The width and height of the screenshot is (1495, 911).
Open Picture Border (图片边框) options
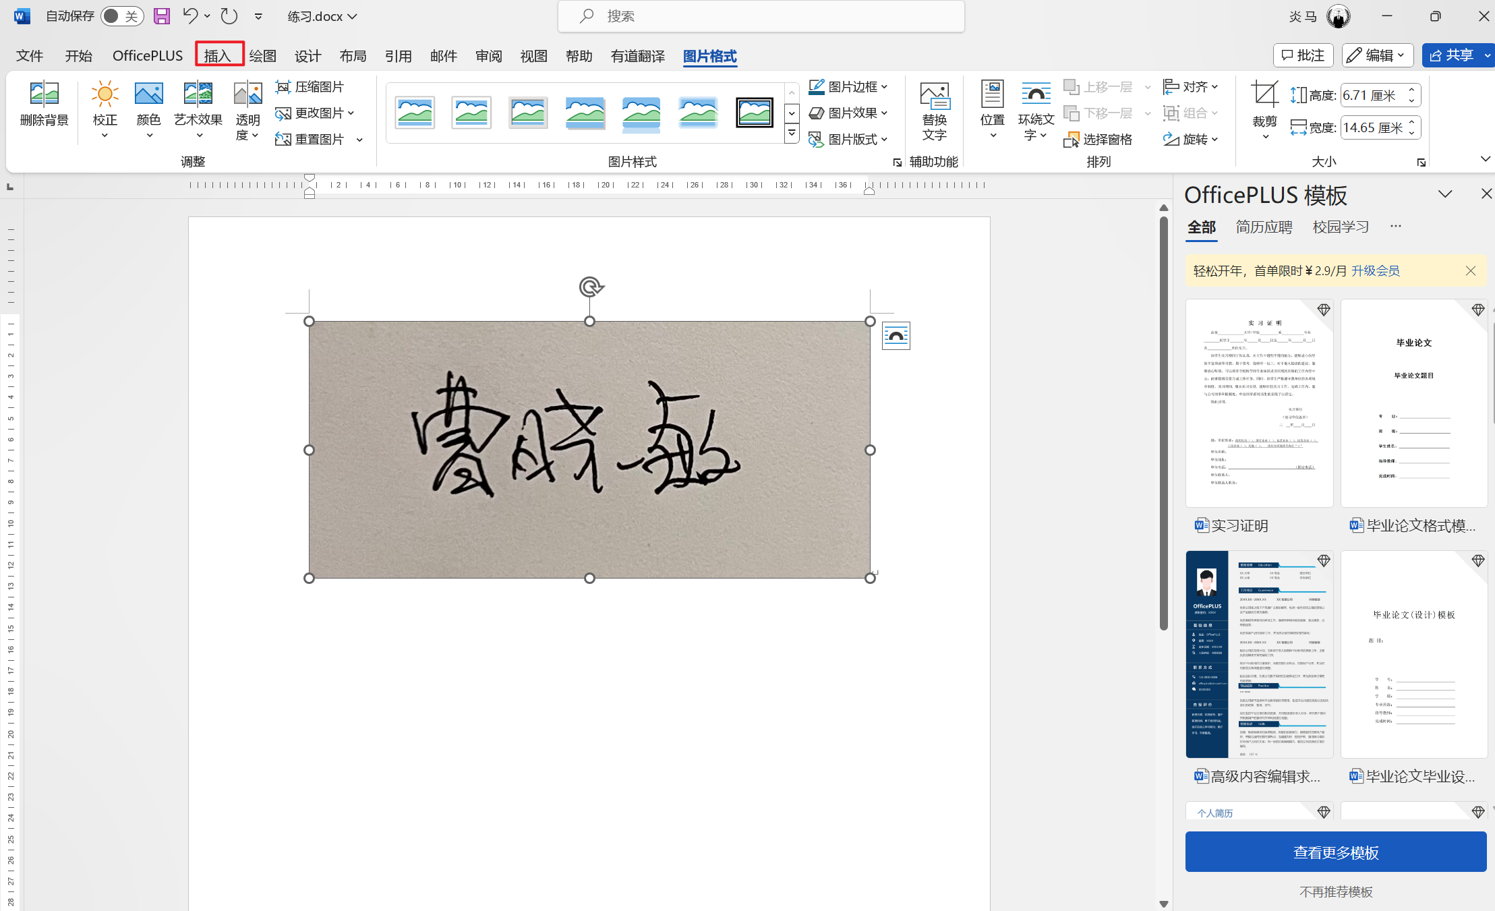(x=848, y=87)
